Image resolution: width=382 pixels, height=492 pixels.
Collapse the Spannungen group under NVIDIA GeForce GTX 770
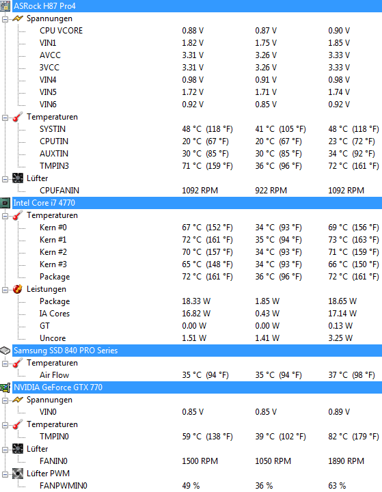(x=5, y=400)
